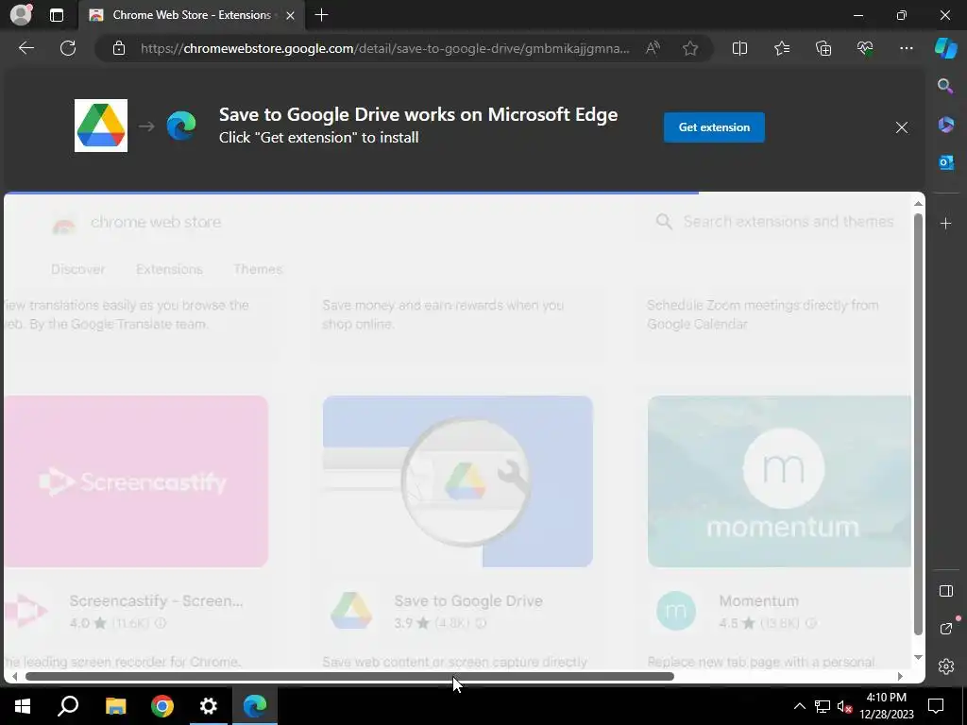Viewport: 967px width, 725px height.
Task: Open a new tab with the plus button
Action: [x=321, y=15]
